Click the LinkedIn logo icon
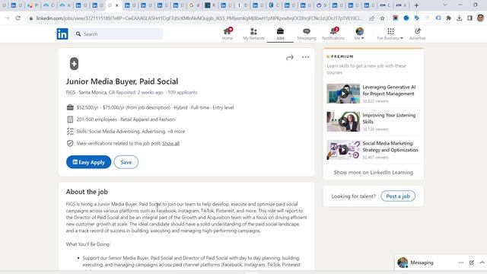The width and height of the screenshot is (487, 274). (62, 33)
